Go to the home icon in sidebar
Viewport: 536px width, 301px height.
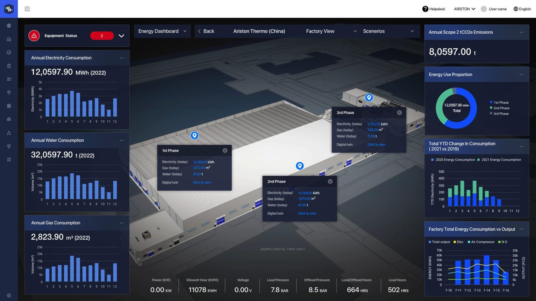(x=9, y=39)
